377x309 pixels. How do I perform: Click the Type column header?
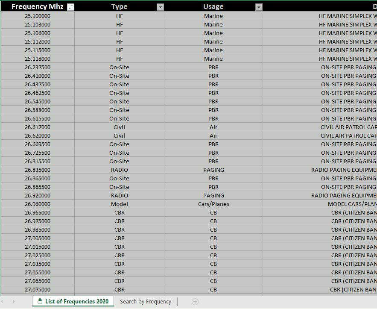pos(119,7)
